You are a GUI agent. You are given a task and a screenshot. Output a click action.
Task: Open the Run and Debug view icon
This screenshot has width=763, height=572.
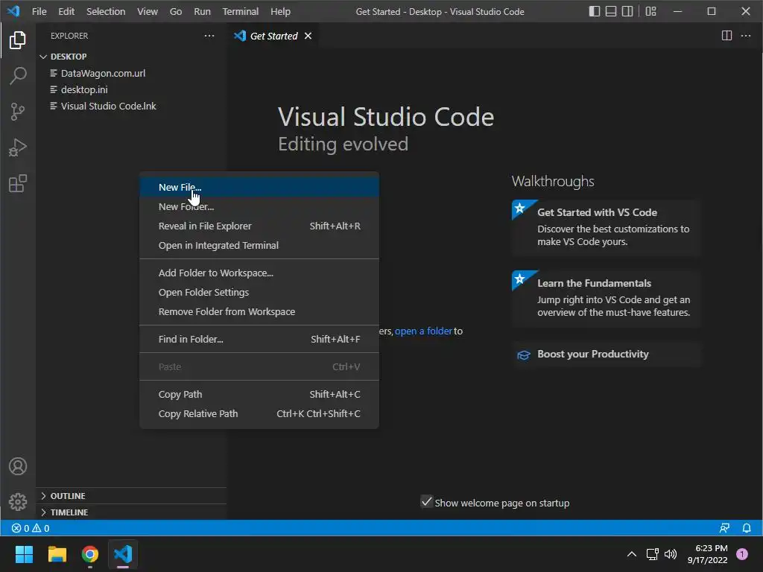(18, 147)
